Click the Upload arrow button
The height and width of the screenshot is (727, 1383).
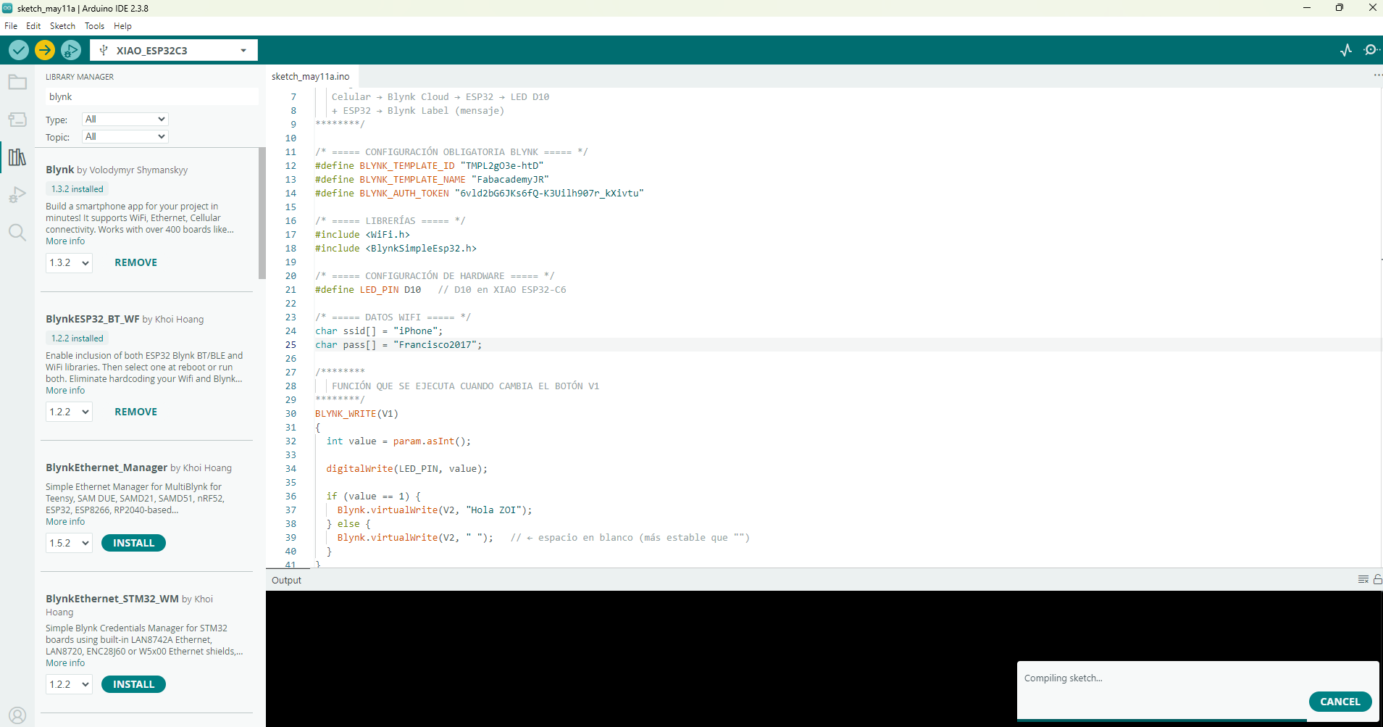45,50
